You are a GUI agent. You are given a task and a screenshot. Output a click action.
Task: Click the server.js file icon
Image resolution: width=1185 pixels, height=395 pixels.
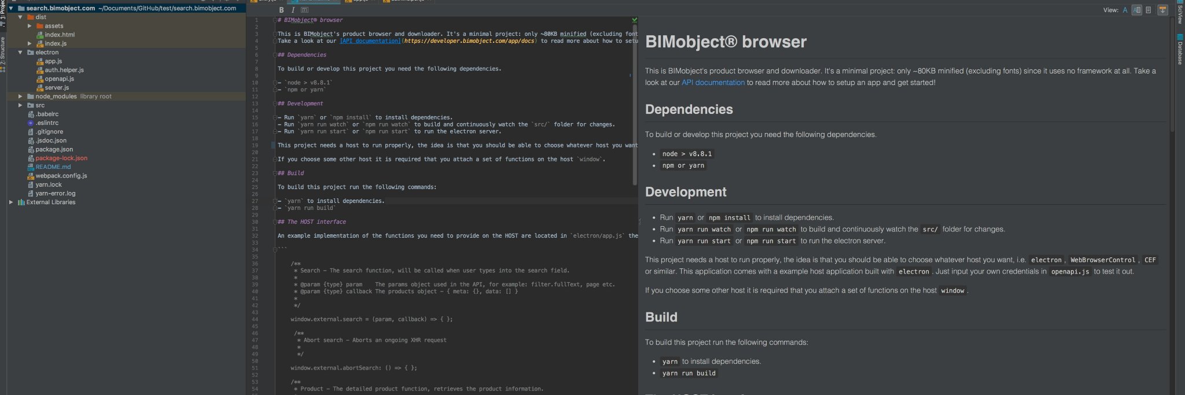40,88
